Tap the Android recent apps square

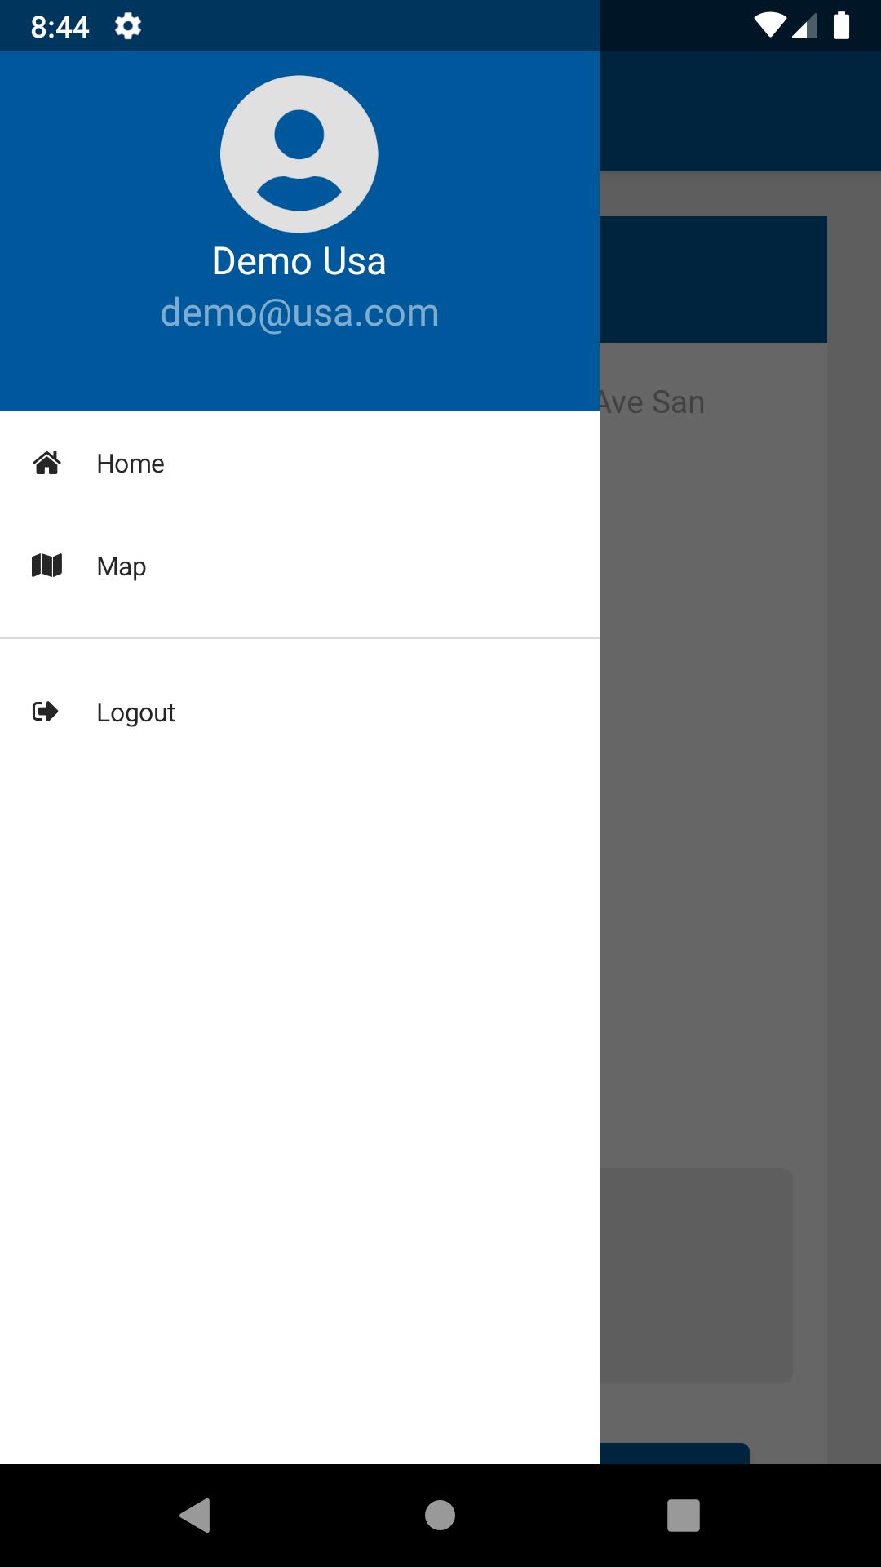(684, 1516)
